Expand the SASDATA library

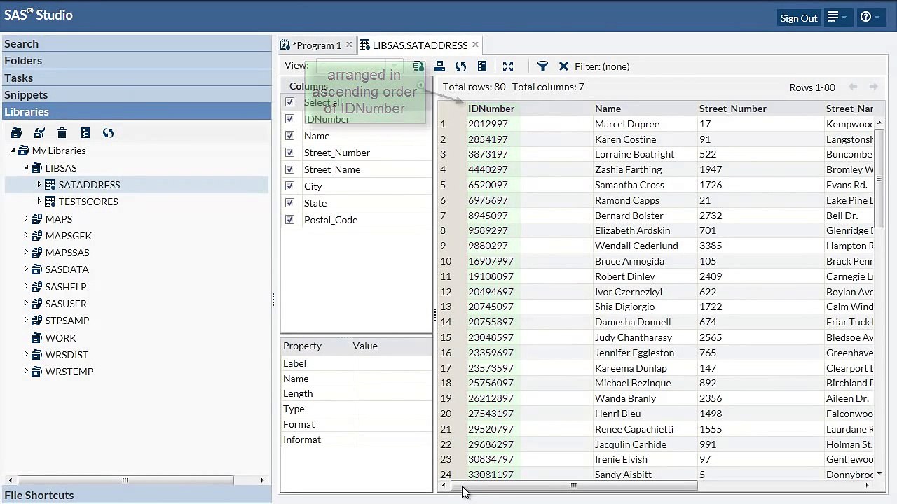26,269
